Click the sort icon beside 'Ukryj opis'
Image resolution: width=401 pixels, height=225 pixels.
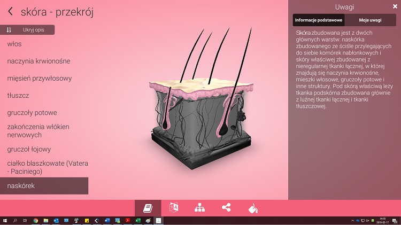pos(9,30)
